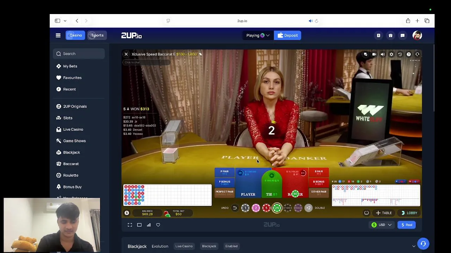Image resolution: width=451 pixels, height=253 pixels.
Task: Select the 100 value chip
Action: pos(288,208)
